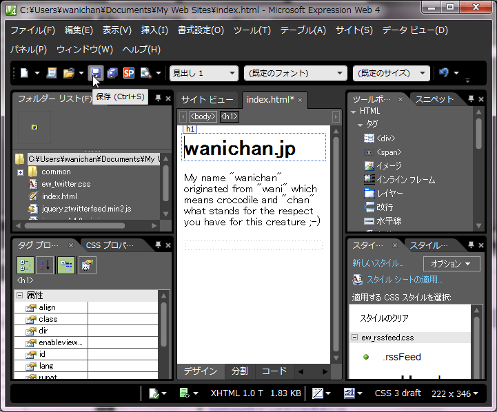The height and width of the screenshot is (412, 497).
Task: Select the レイヤー toolbox item
Action: click(383, 194)
